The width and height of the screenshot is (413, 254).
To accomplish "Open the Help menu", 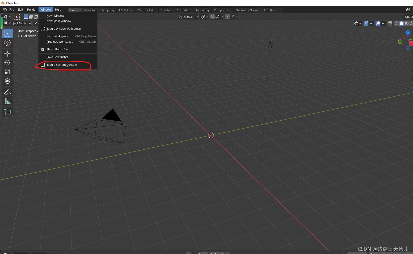I will coord(58,10).
